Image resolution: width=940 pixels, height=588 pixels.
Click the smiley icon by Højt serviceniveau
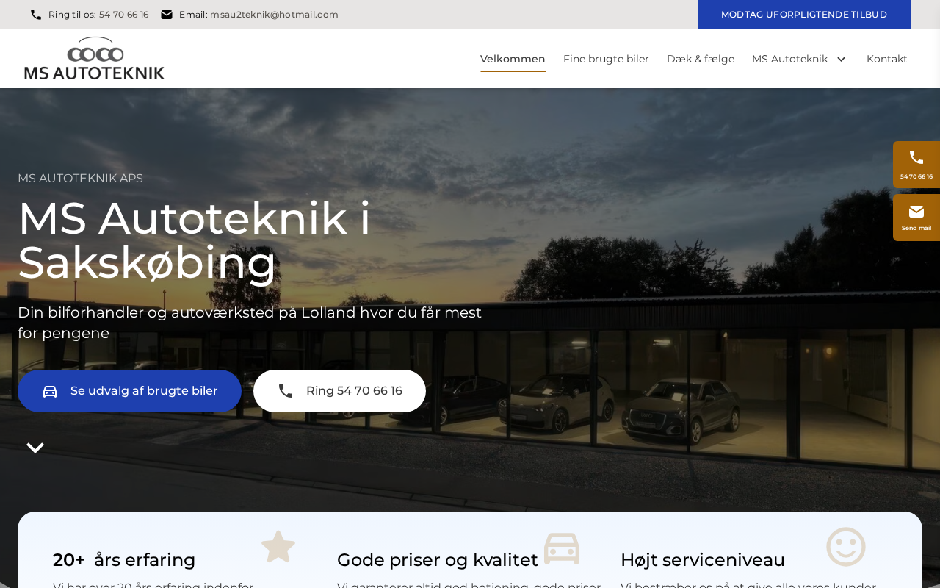[846, 547]
